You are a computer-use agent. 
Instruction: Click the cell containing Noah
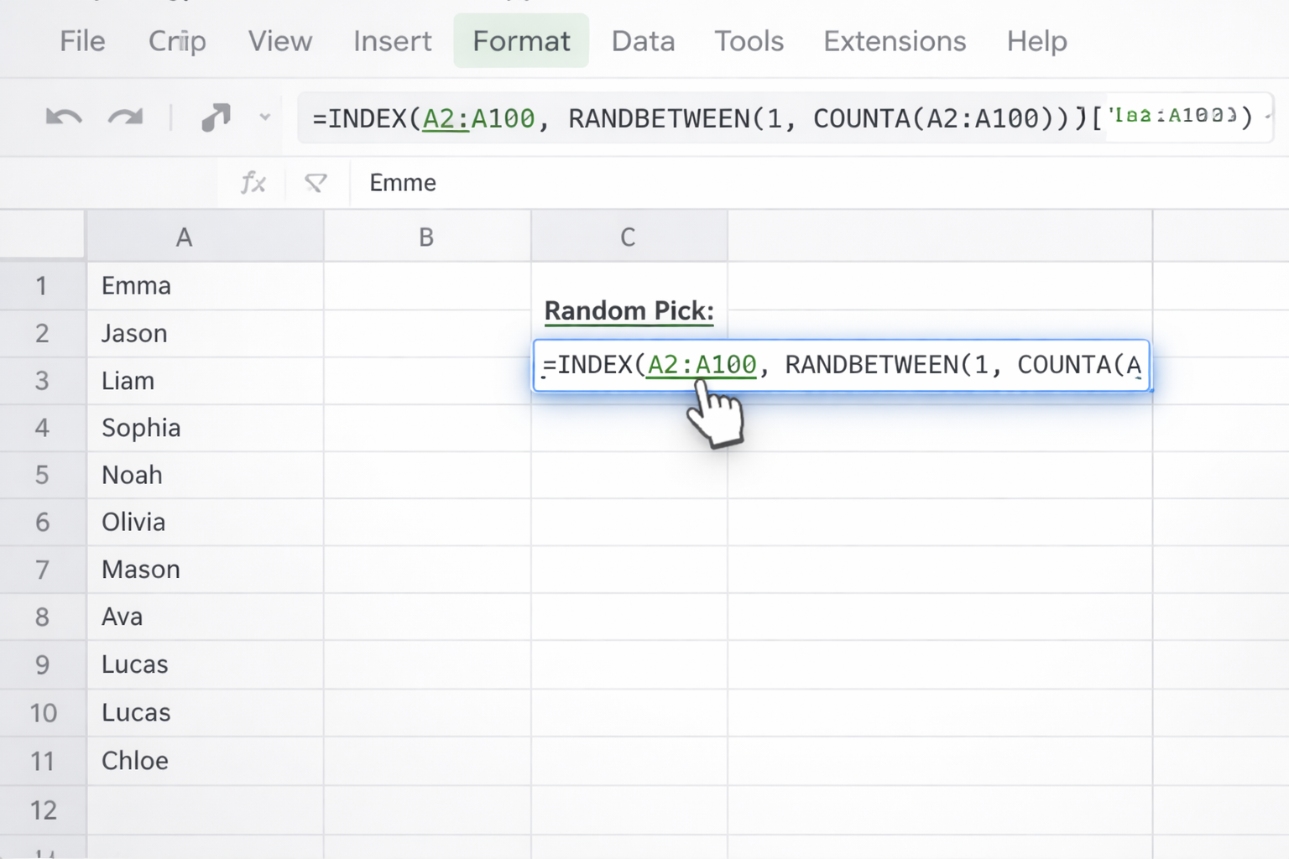(x=205, y=475)
